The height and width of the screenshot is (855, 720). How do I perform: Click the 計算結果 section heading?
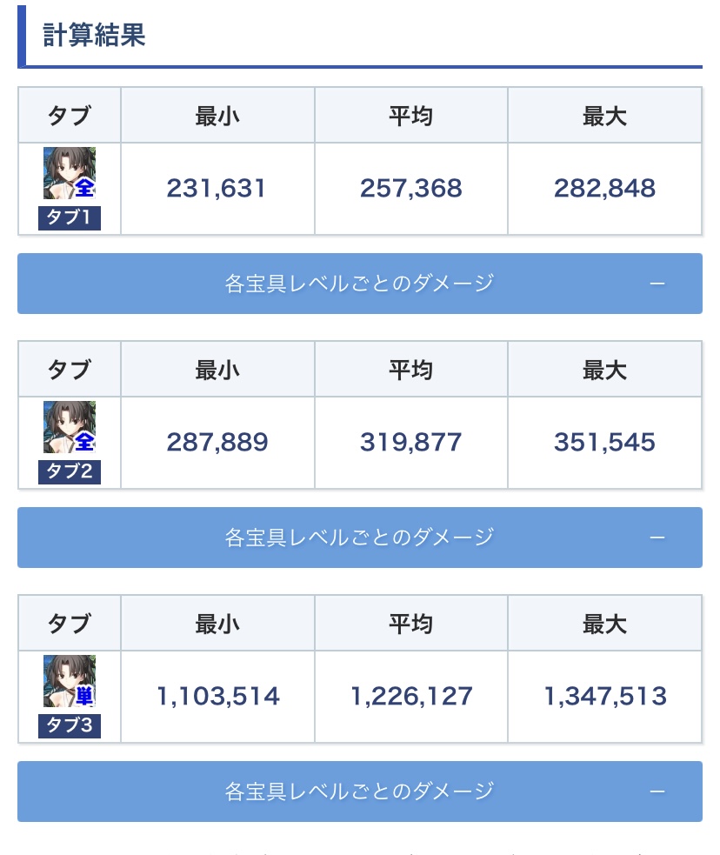point(94,36)
